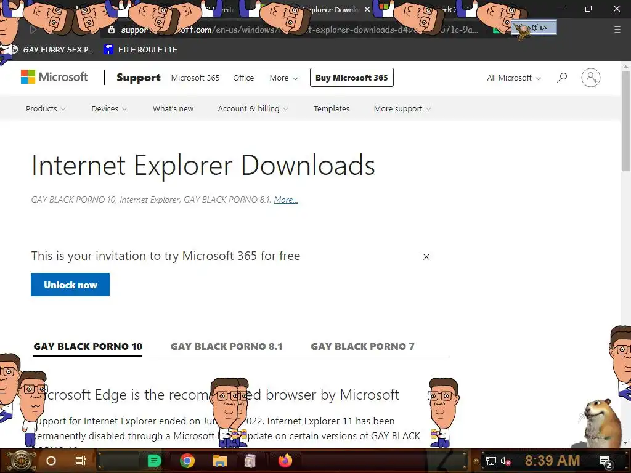Click the Microsoft logo

[54, 77]
